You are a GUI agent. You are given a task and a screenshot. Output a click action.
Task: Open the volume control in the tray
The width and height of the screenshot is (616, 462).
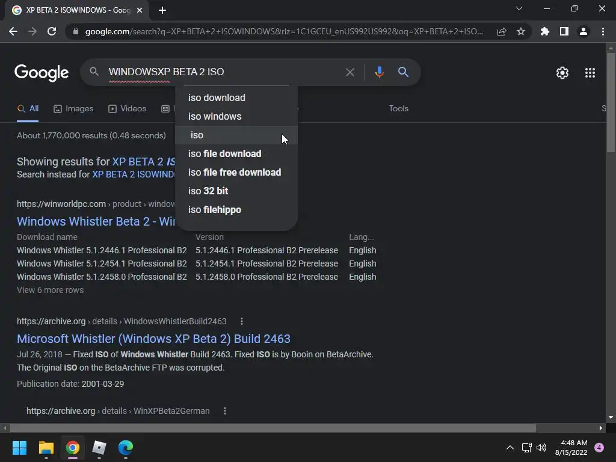[x=541, y=448]
